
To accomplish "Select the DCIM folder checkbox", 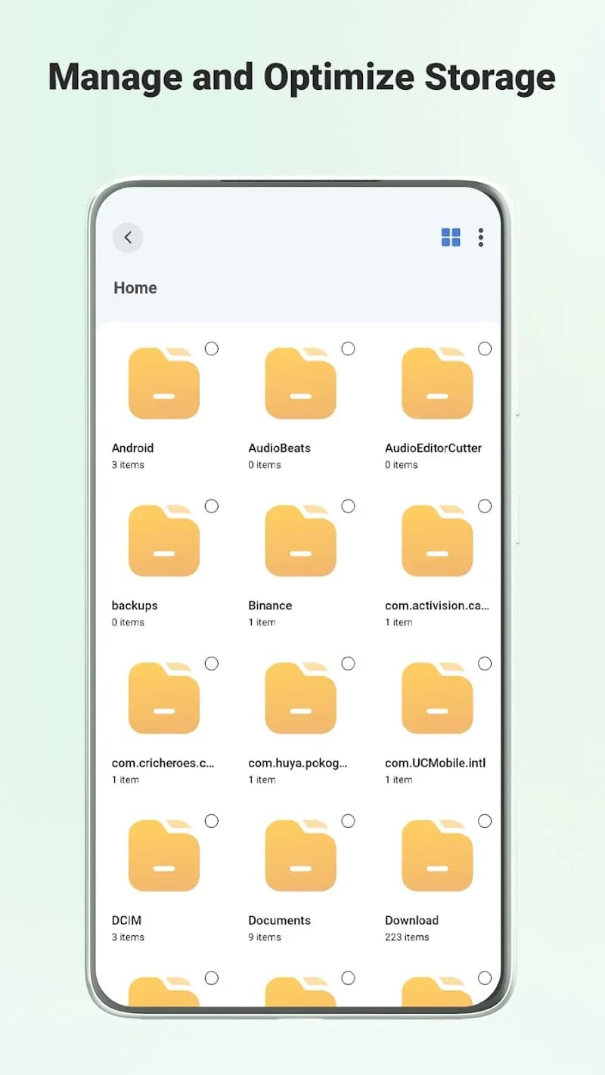I will coord(212,820).
